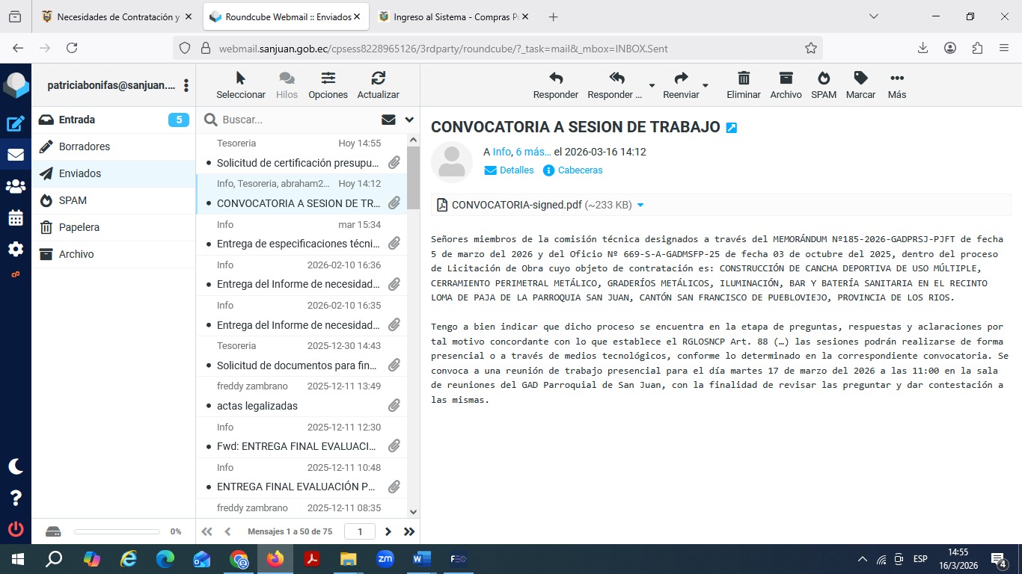
Task: Open message in new window icon
Action: point(732,128)
